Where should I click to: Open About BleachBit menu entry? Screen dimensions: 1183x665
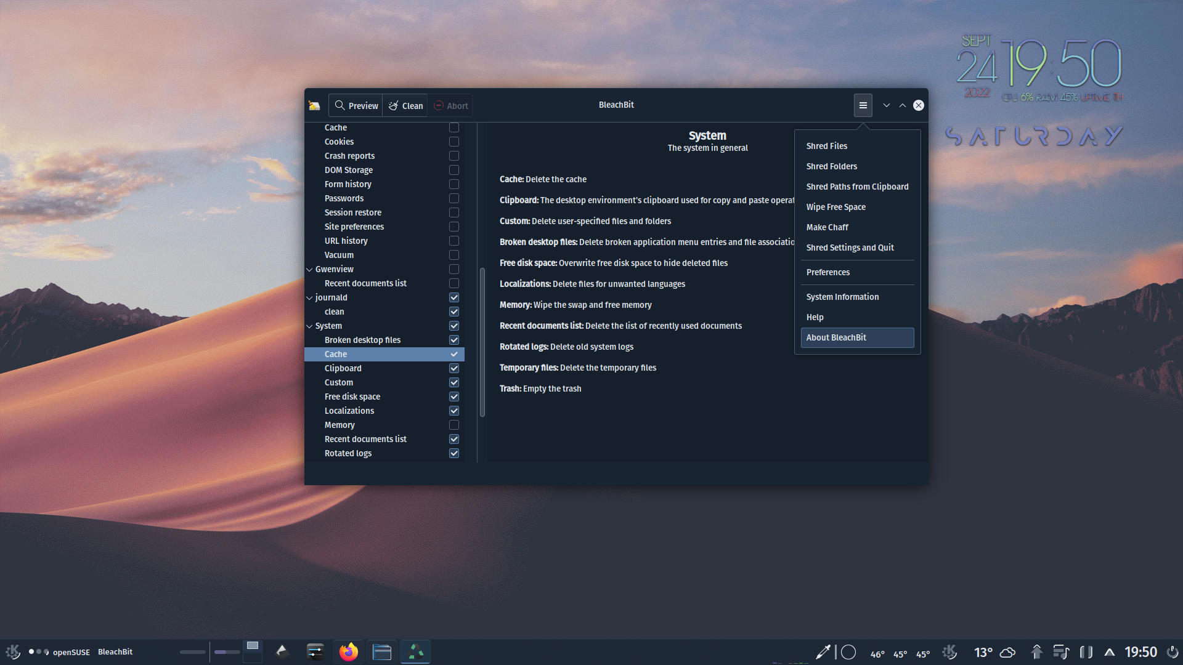[857, 337]
